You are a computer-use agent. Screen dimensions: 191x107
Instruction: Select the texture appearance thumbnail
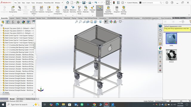tap(171, 55)
